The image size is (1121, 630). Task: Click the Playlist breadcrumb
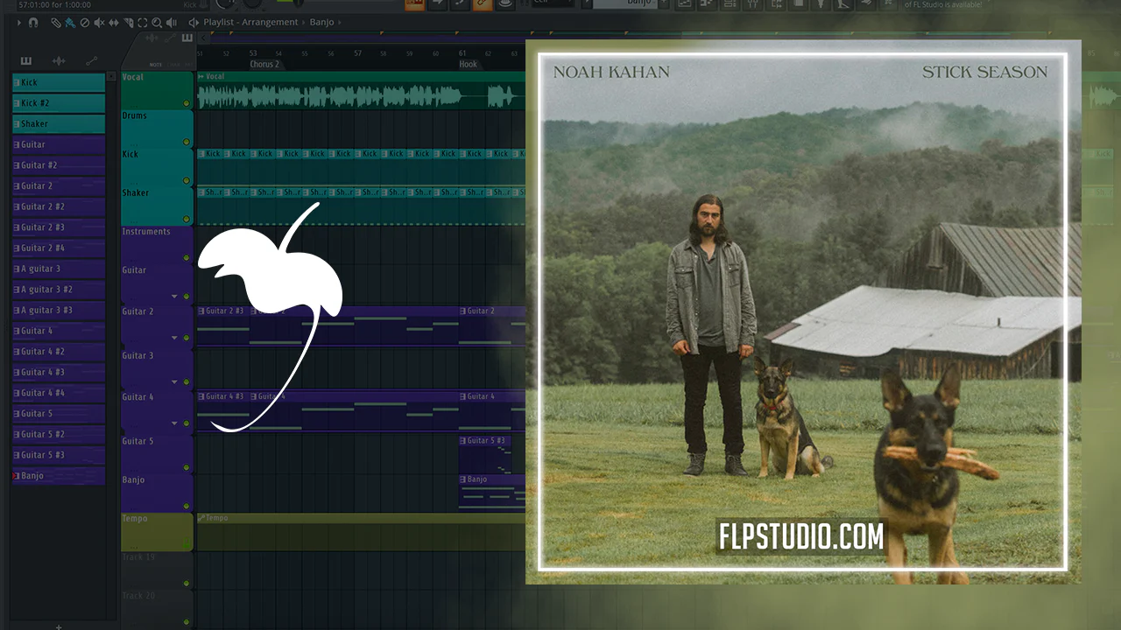click(x=218, y=22)
